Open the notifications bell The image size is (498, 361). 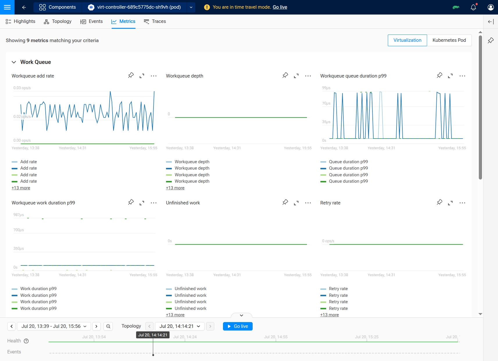pyautogui.click(x=473, y=7)
